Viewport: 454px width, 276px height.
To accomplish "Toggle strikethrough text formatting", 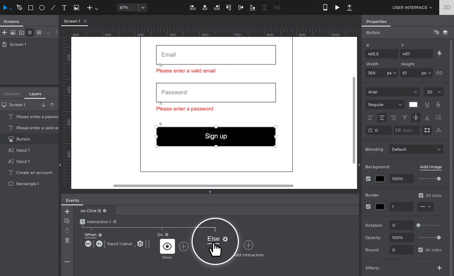I will click(x=438, y=105).
